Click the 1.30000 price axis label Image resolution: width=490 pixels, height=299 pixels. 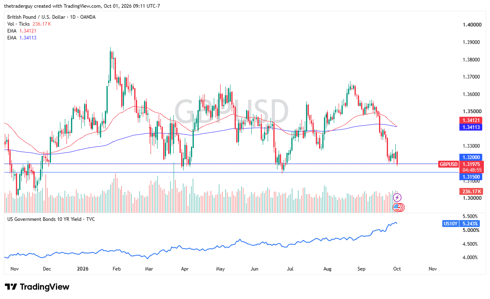tap(471, 198)
